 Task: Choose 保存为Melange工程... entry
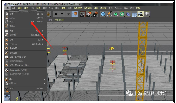[25, 65]
